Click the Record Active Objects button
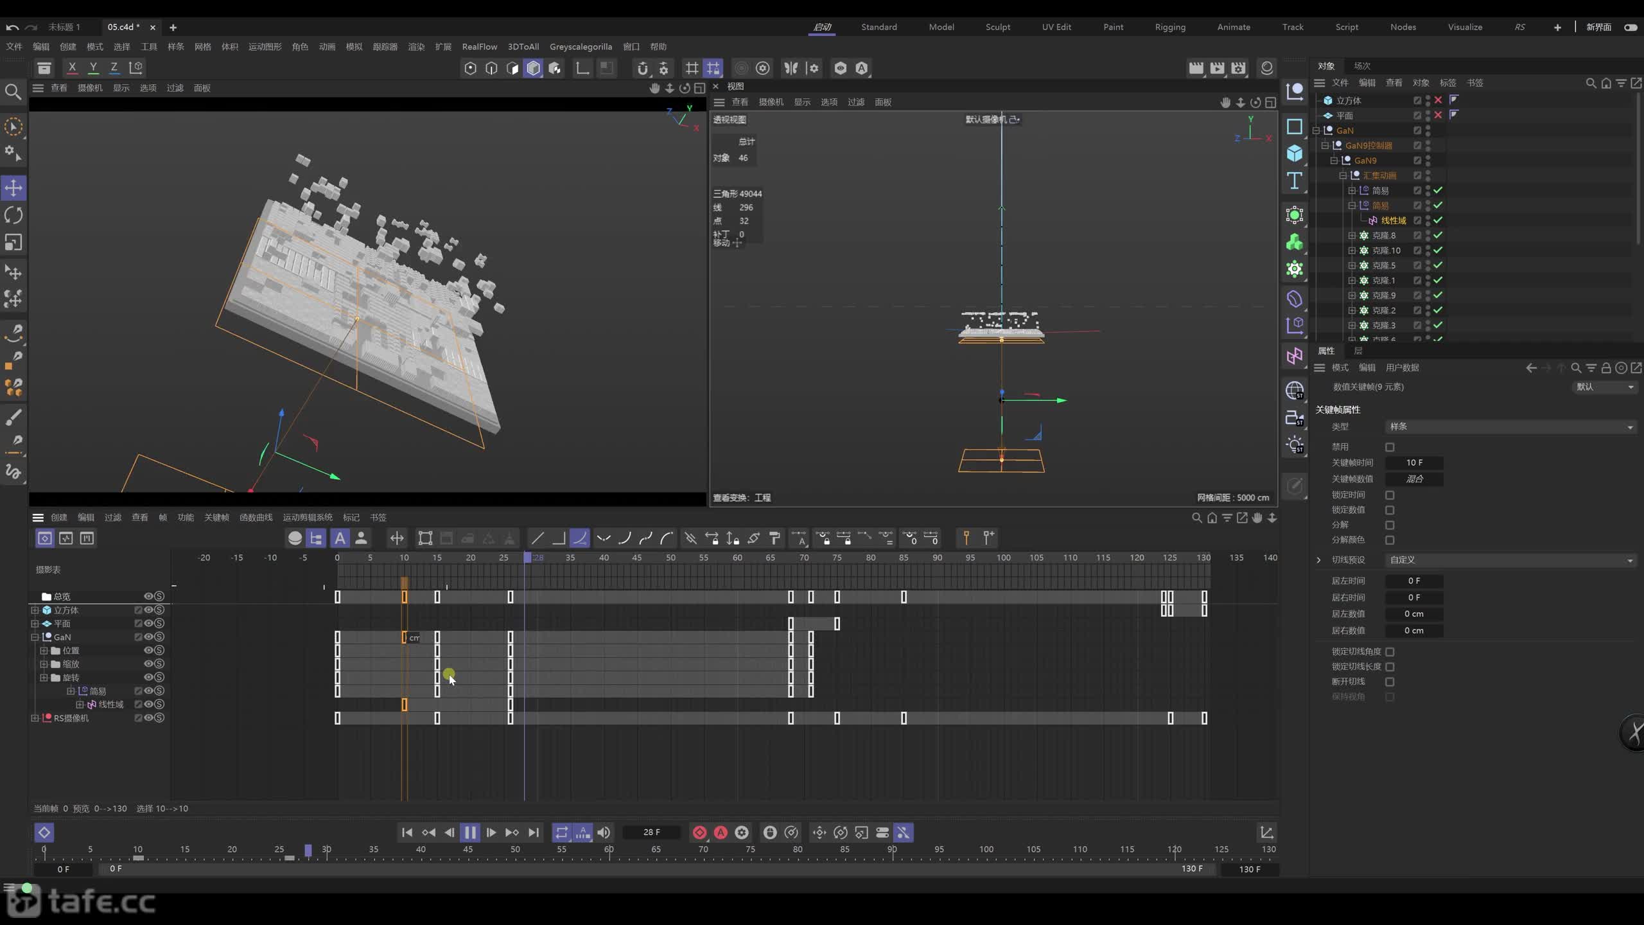 (x=699, y=833)
